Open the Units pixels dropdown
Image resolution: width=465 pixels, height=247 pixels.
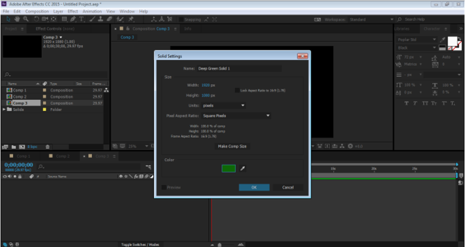(224, 106)
